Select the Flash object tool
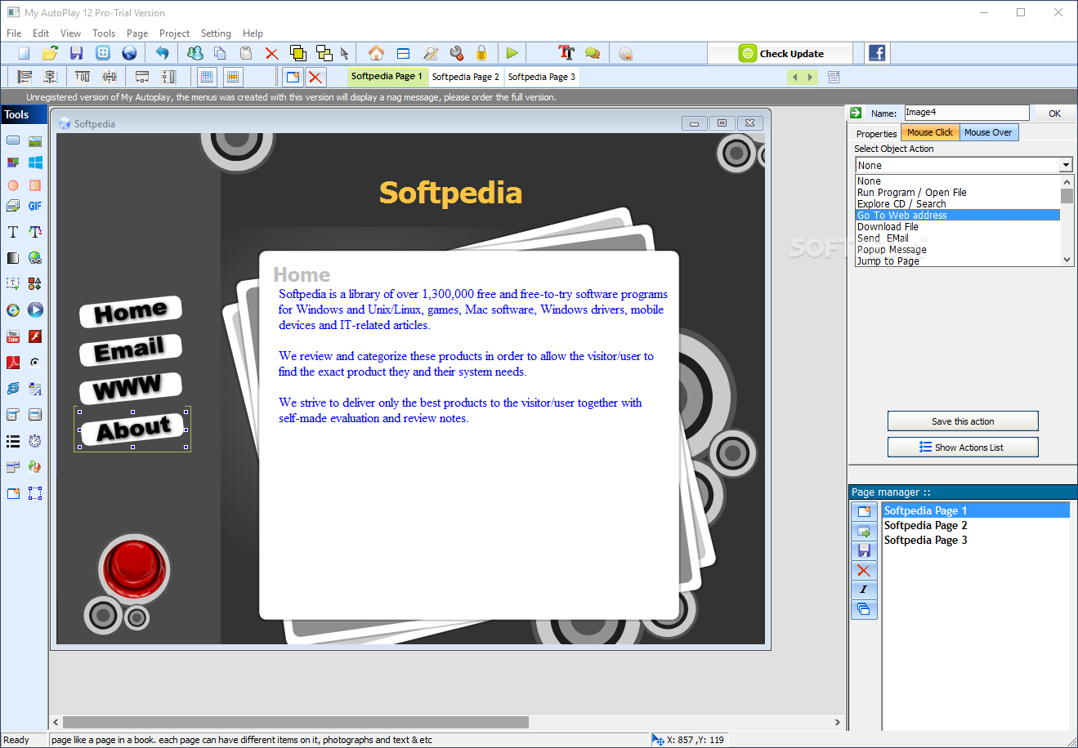1078x748 pixels. click(x=35, y=336)
